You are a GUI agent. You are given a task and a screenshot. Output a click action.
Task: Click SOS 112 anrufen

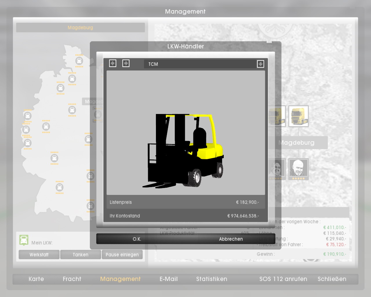pos(283,279)
